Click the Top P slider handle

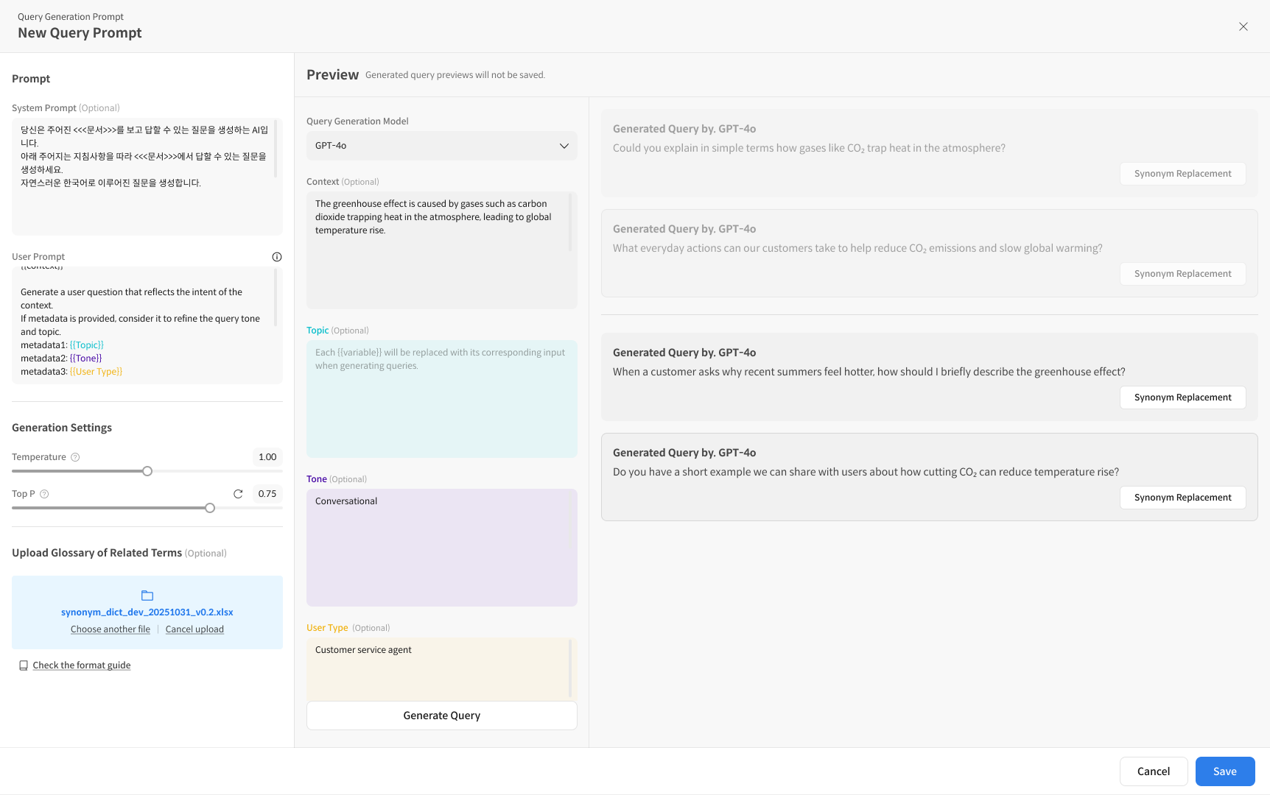(210, 508)
